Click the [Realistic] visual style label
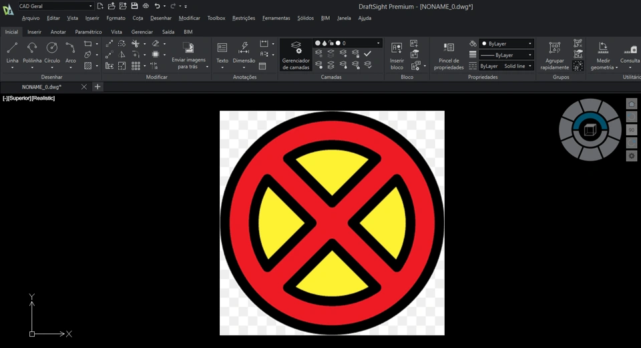 coord(43,98)
